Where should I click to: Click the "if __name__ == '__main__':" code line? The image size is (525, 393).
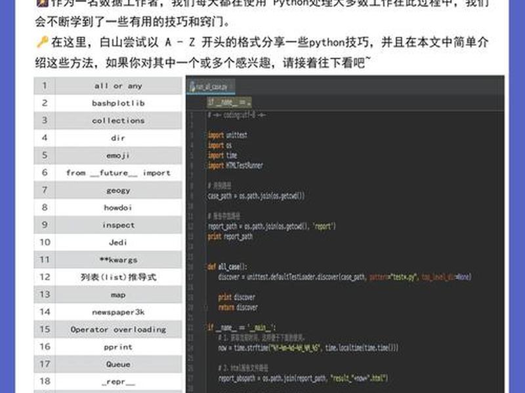(241, 327)
